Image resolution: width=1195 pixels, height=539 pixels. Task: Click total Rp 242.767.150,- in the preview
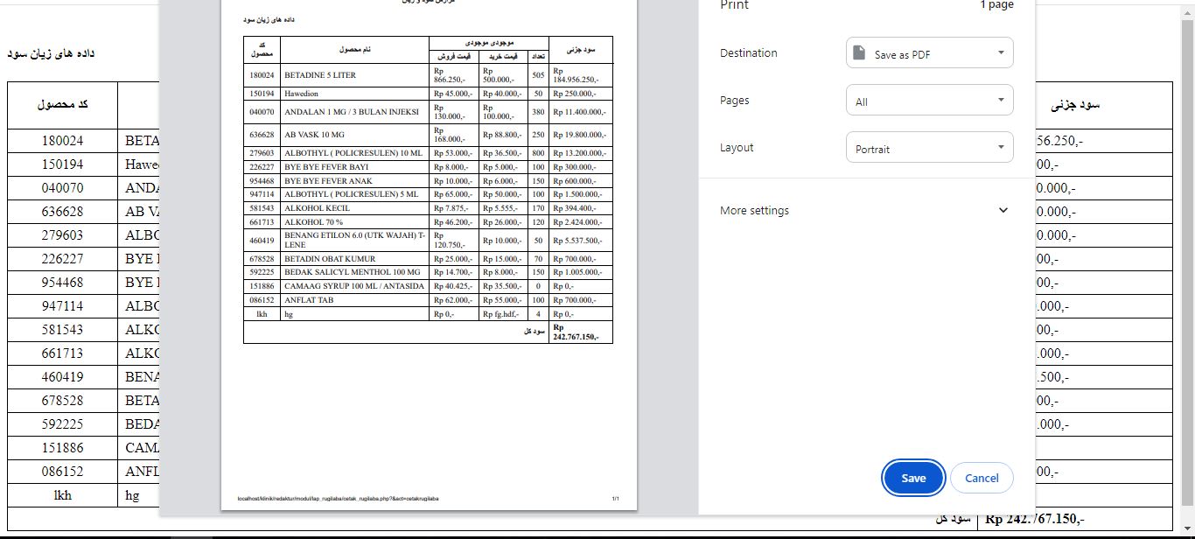click(577, 332)
